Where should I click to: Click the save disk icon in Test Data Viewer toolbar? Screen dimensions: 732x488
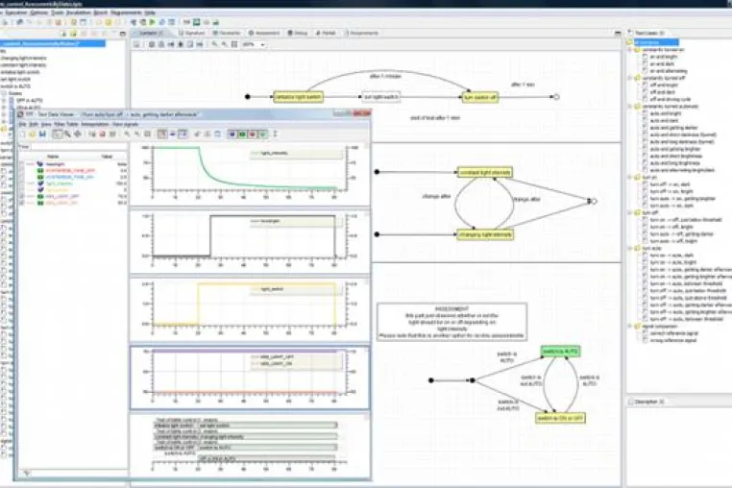pyautogui.click(x=42, y=134)
